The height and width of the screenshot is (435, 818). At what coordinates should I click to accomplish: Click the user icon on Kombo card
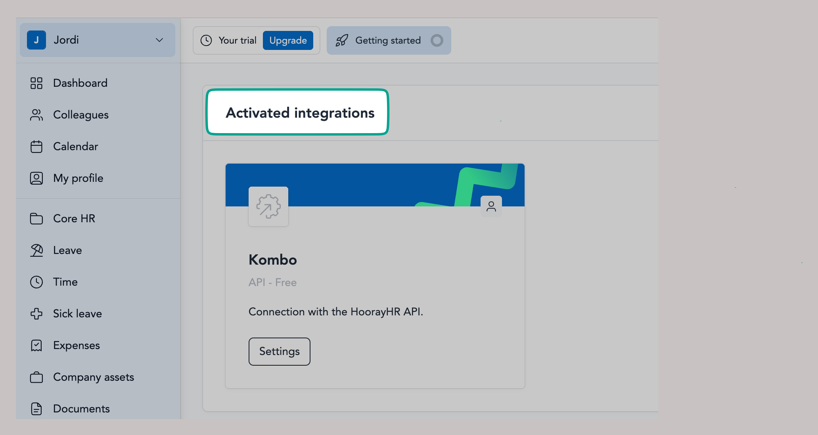point(491,206)
